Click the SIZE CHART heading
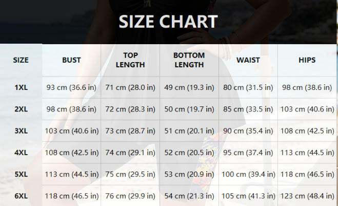The height and width of the screenshot is (206, 338). pos(168,22)
